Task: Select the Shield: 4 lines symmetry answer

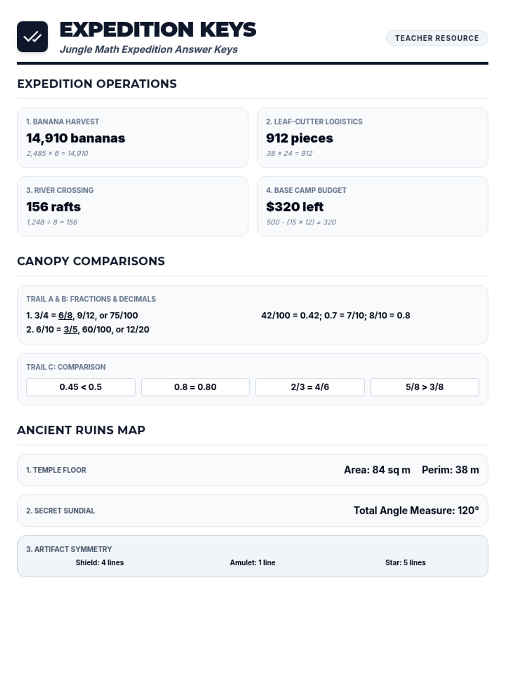Action: 100,563
